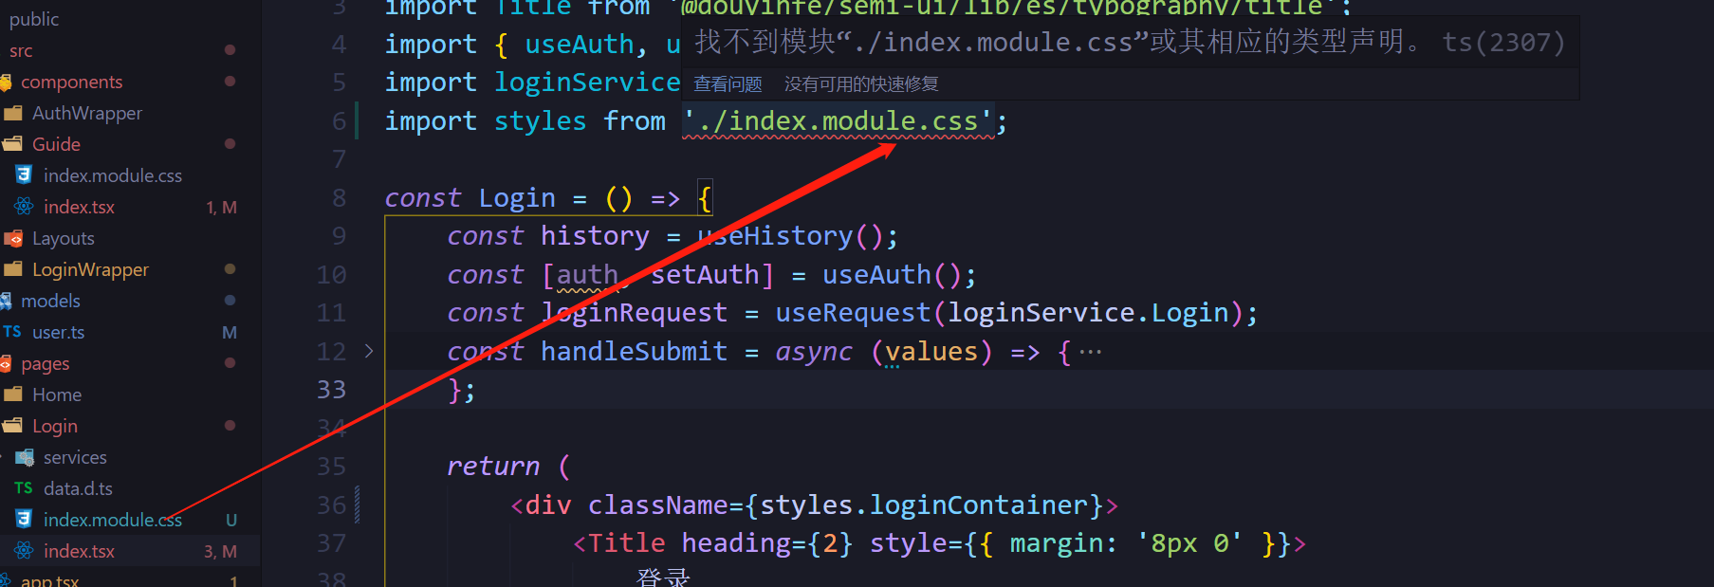Expand the components folder
The image size is (1714, 587).
tap(72, 82)
